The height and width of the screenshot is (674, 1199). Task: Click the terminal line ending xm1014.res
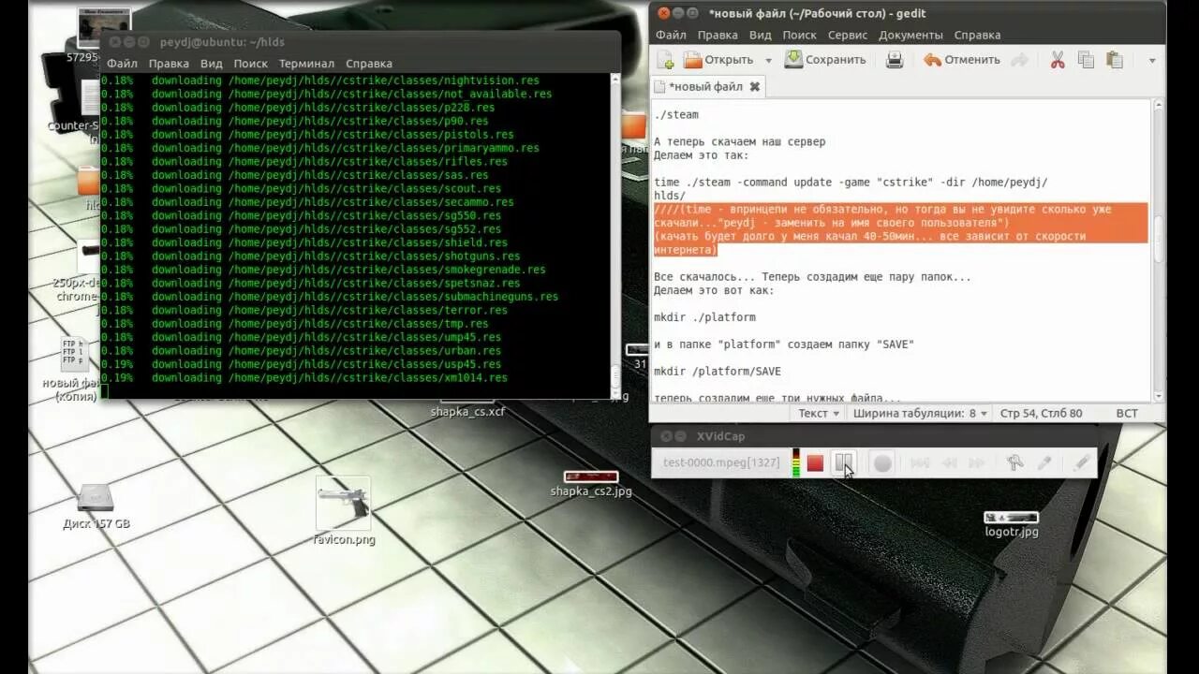[304, 378]
